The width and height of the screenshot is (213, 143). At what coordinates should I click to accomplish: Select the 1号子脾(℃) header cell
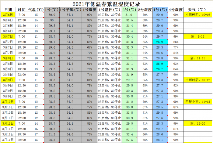70,10
